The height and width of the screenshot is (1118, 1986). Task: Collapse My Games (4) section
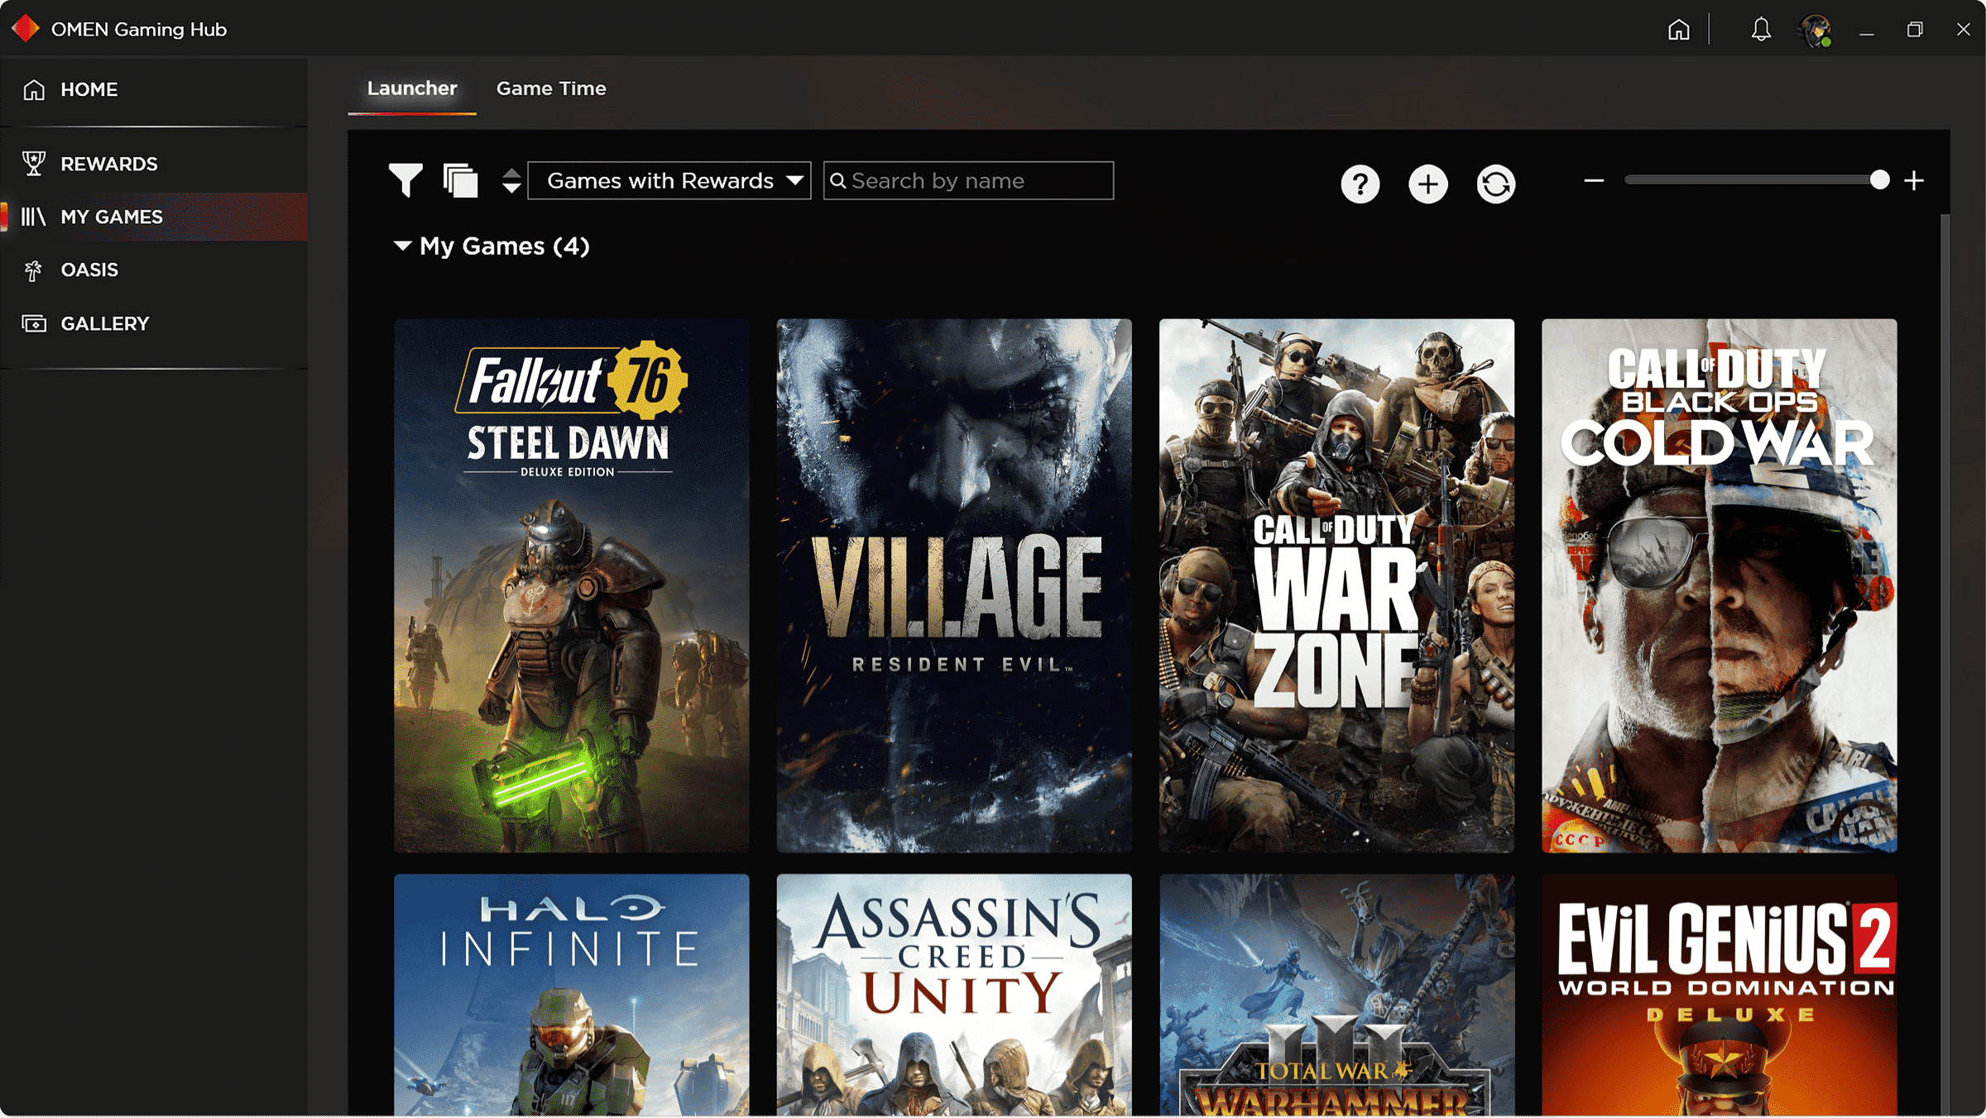[402, 246]
